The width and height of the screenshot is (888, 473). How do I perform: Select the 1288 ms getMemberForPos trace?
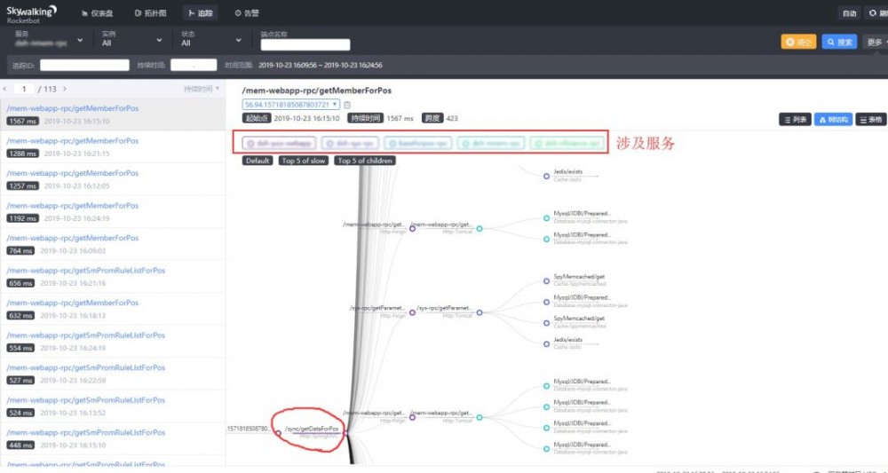click(x=113, y=147)
